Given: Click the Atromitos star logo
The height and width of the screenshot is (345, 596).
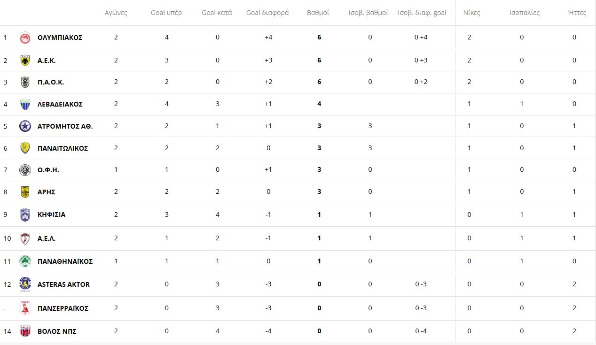Looking at the screenshot, I should (25, 126).
